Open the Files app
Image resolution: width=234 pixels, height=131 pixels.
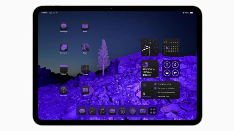click(85, 26)
